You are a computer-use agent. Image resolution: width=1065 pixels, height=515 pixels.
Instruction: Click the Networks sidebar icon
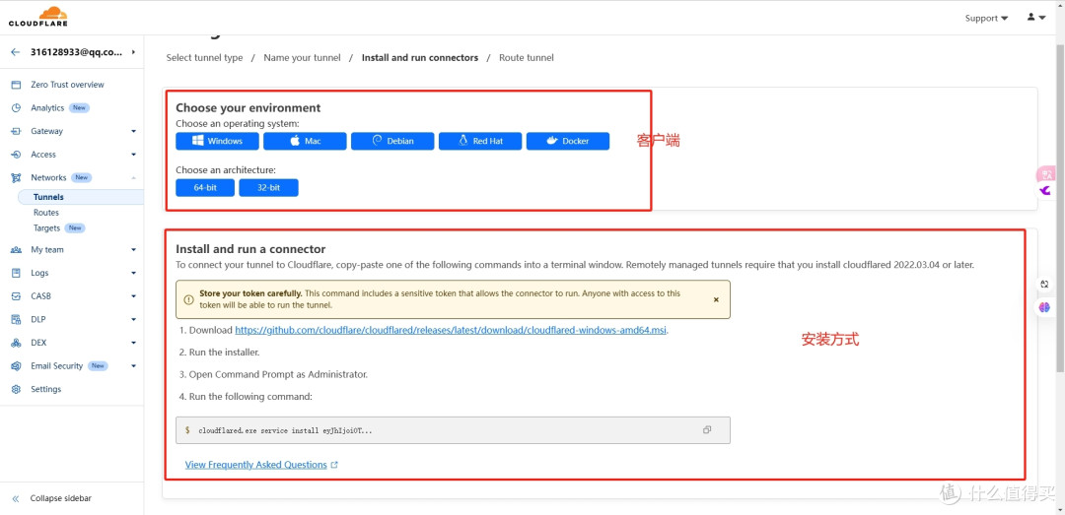coord(17,178)
